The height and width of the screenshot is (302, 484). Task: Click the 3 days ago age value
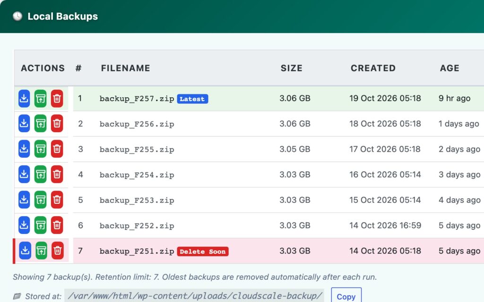coord(459,175)
